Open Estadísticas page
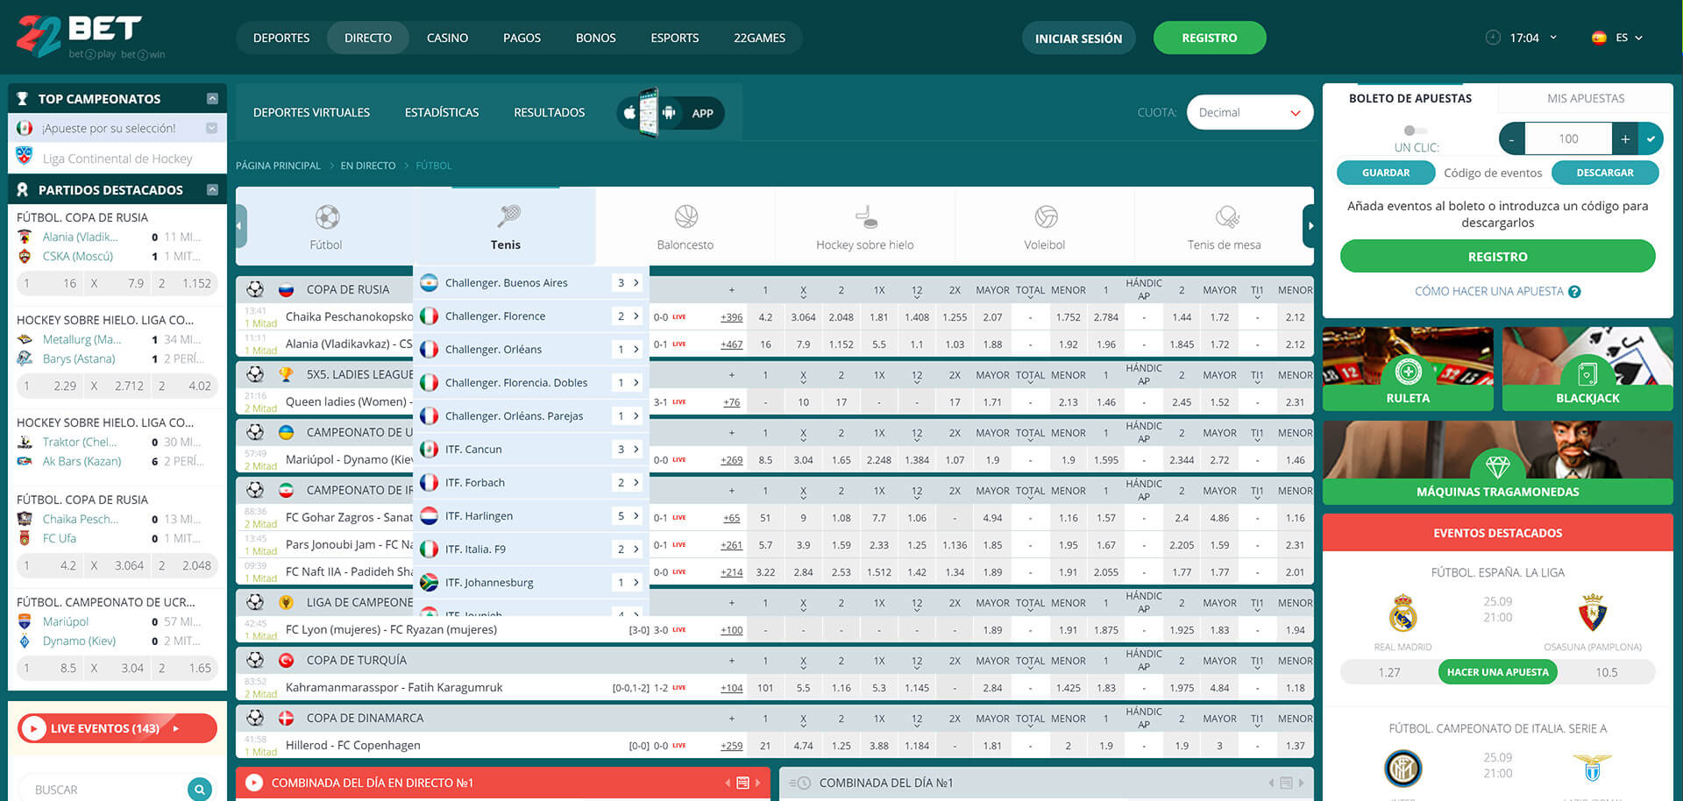 (442, 112)
